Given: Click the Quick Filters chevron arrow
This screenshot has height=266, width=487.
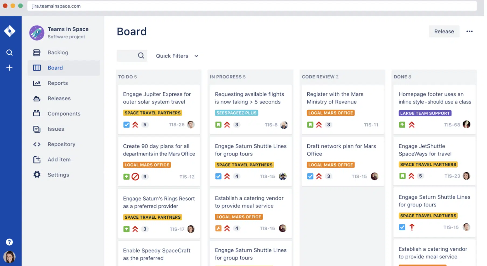Looking at the screenshot, I should click(196, 56).
